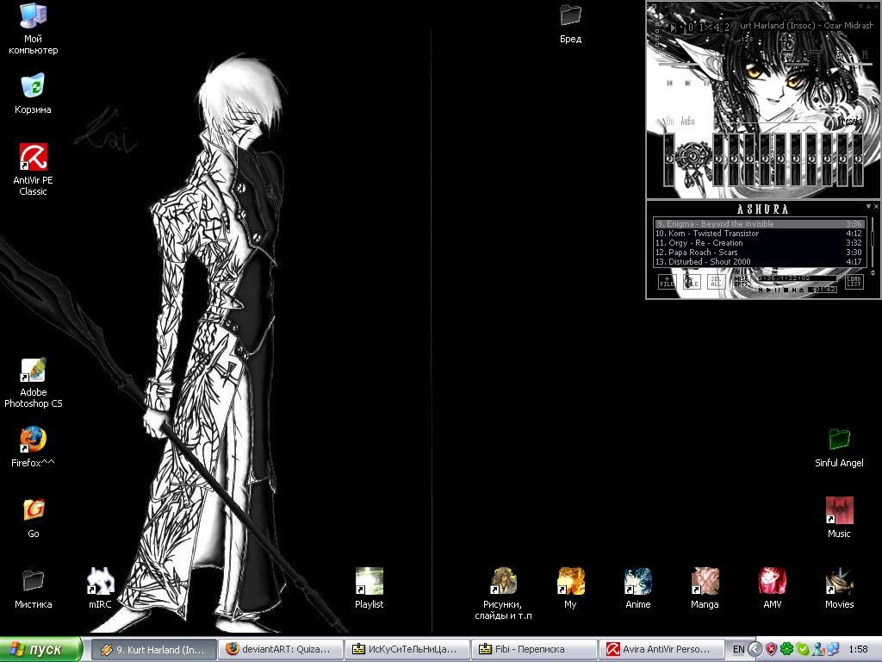Open the пуск Start button
The width and height of the screenshot is (882, 662).
point(41,649)
